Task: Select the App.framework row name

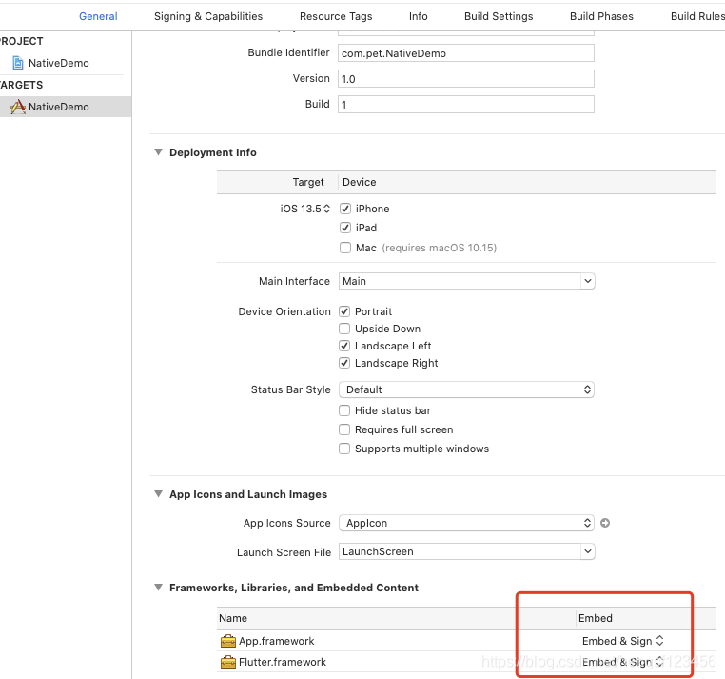Action: click(277, 641)
